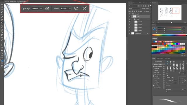Screen dimensions: 187x105
Task: Click navigator zoom out icon
Action: click(x=158, y=22)
